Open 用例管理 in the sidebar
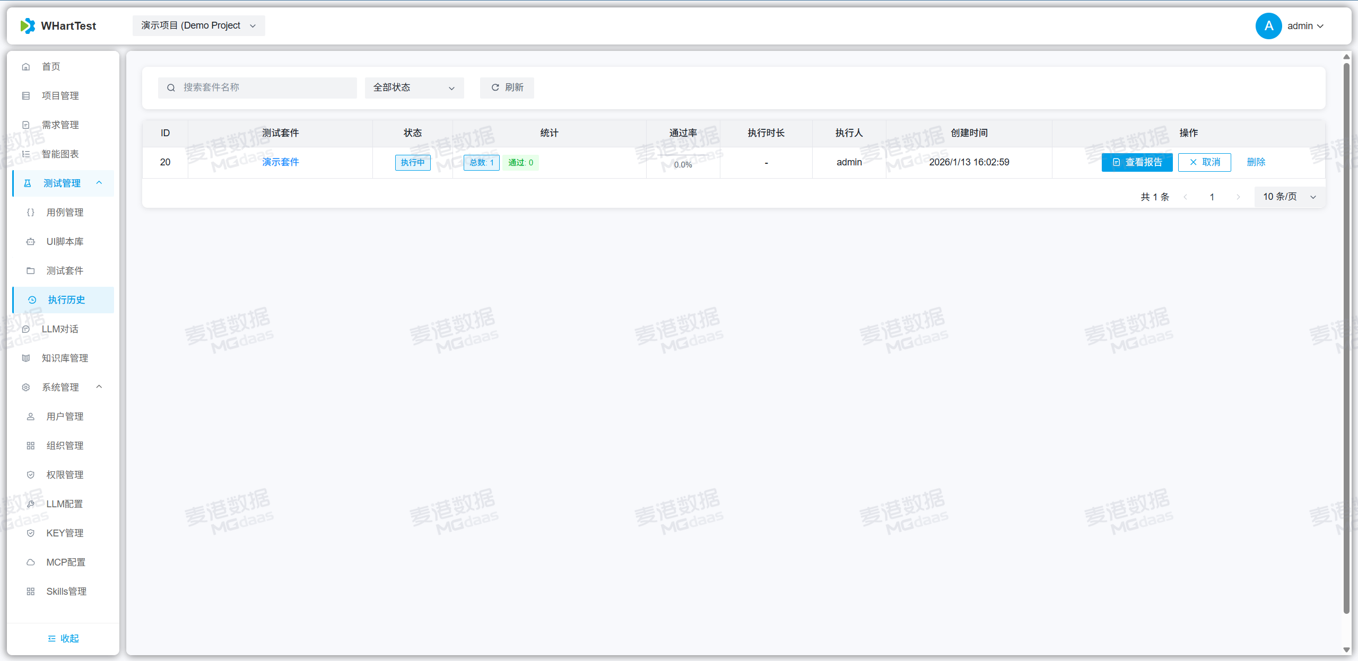The image size is (1358, 661). point(65,213)
